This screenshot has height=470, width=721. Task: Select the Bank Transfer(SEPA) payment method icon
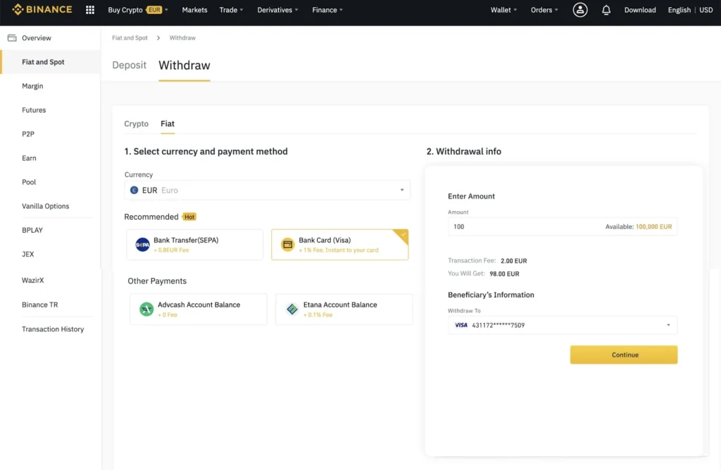pos(143,244)
